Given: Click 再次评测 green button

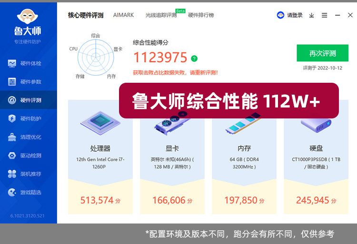Looking at the screenshot, I should coord(322,53).
